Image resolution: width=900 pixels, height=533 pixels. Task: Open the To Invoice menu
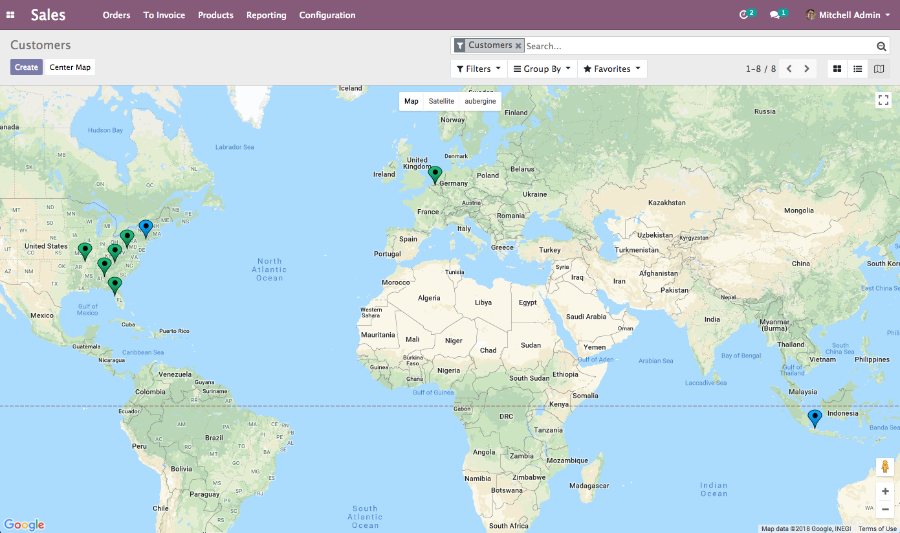pyautogui.click(x=164, y=15)
